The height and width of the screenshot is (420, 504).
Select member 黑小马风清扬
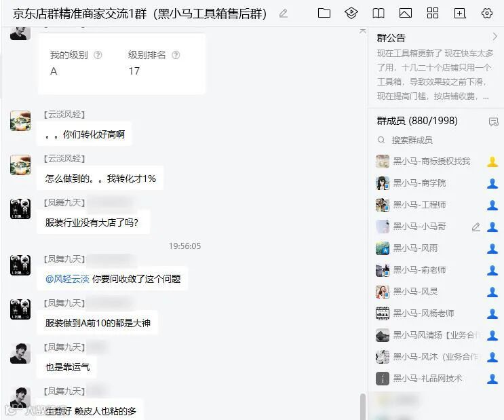tap(436, 335)
